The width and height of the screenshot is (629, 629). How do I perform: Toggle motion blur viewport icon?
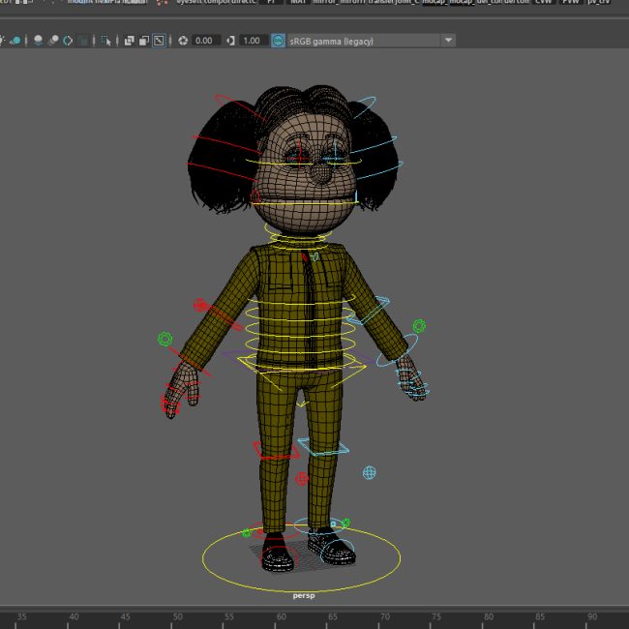coord(53,40)
